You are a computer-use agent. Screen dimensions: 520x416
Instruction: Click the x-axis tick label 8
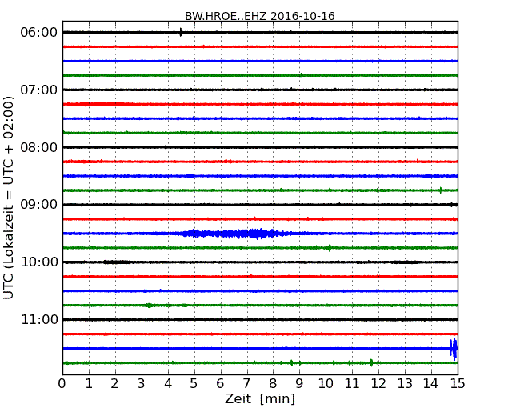(x=273, y=384)
